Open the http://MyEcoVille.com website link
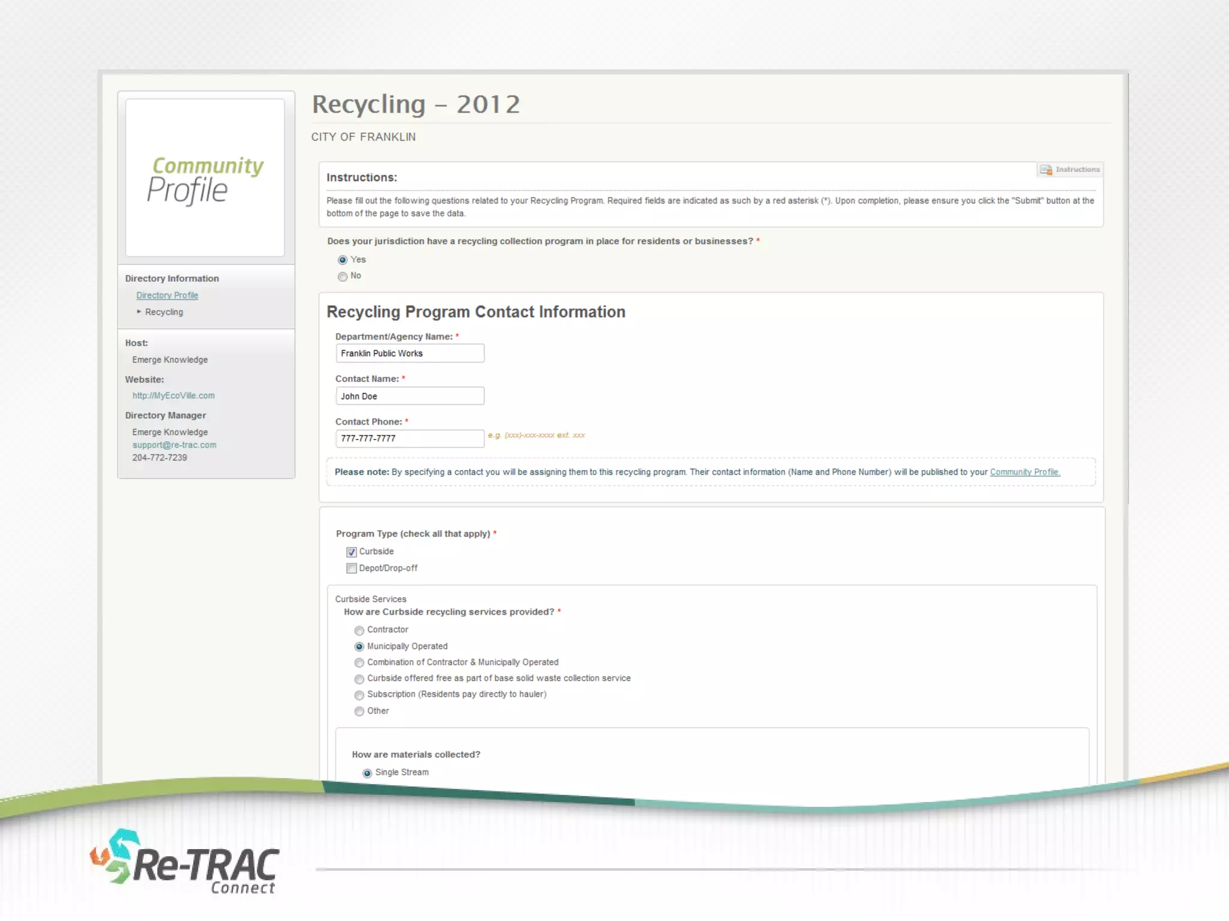 pos(173,396)
